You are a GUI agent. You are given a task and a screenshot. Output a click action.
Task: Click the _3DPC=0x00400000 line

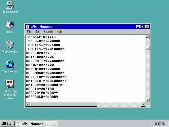tap(43, 41)
